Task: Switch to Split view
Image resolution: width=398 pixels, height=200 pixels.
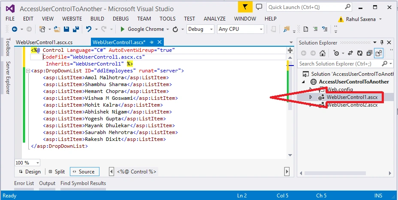Action: point(57,172)
